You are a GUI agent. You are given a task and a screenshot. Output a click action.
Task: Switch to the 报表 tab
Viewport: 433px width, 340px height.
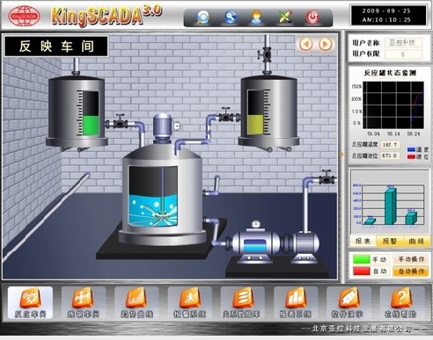[x=363, y=242]
